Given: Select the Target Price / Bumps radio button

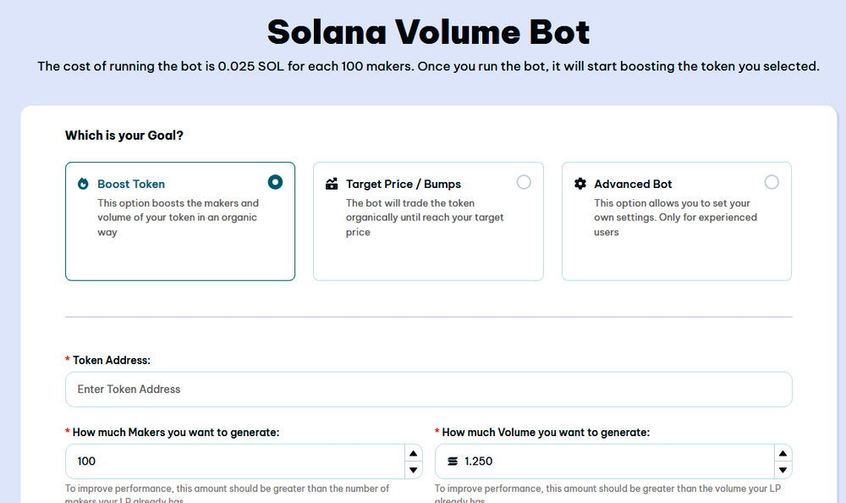Looking at the screenshot, I should click(524, 181).
